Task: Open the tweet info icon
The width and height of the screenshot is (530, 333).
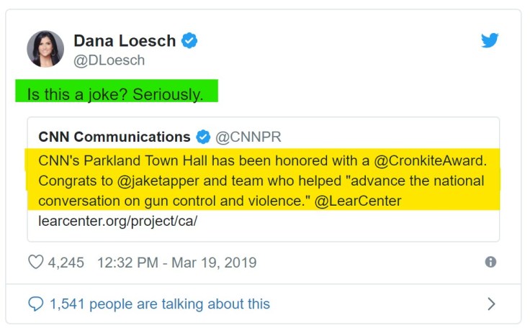Action: tap(490, 263)
